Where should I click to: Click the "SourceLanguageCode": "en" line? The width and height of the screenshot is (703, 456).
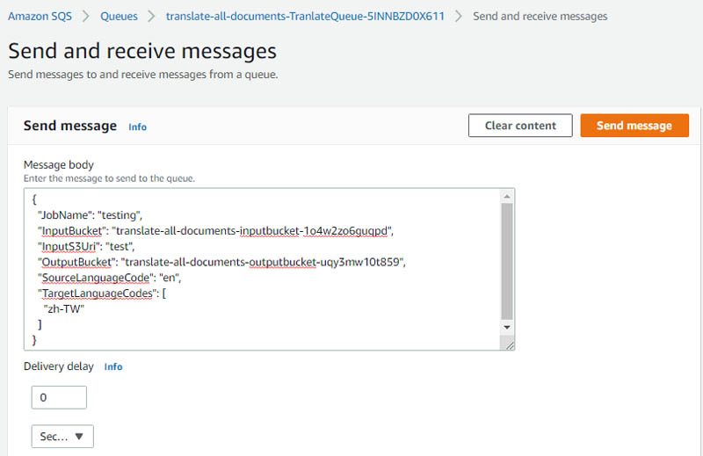(109, 278)
